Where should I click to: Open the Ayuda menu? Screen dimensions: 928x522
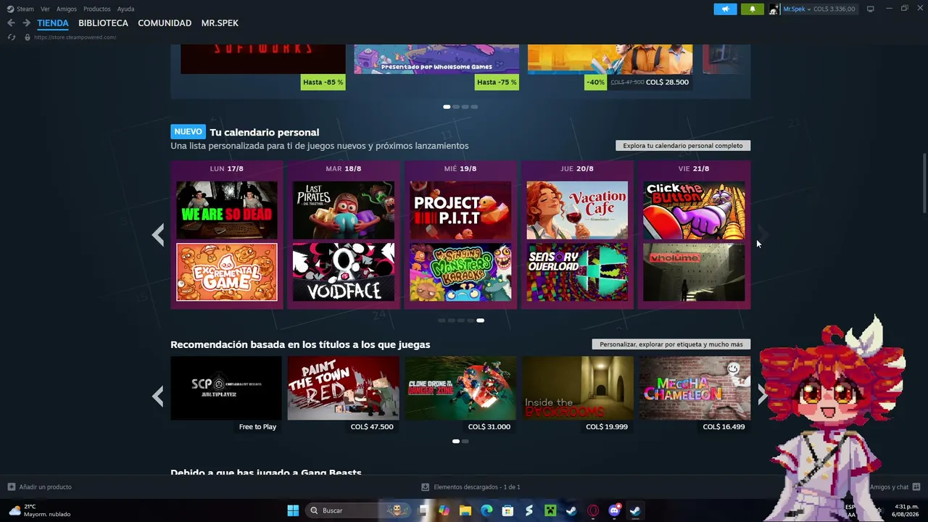[x=126, y=9]
